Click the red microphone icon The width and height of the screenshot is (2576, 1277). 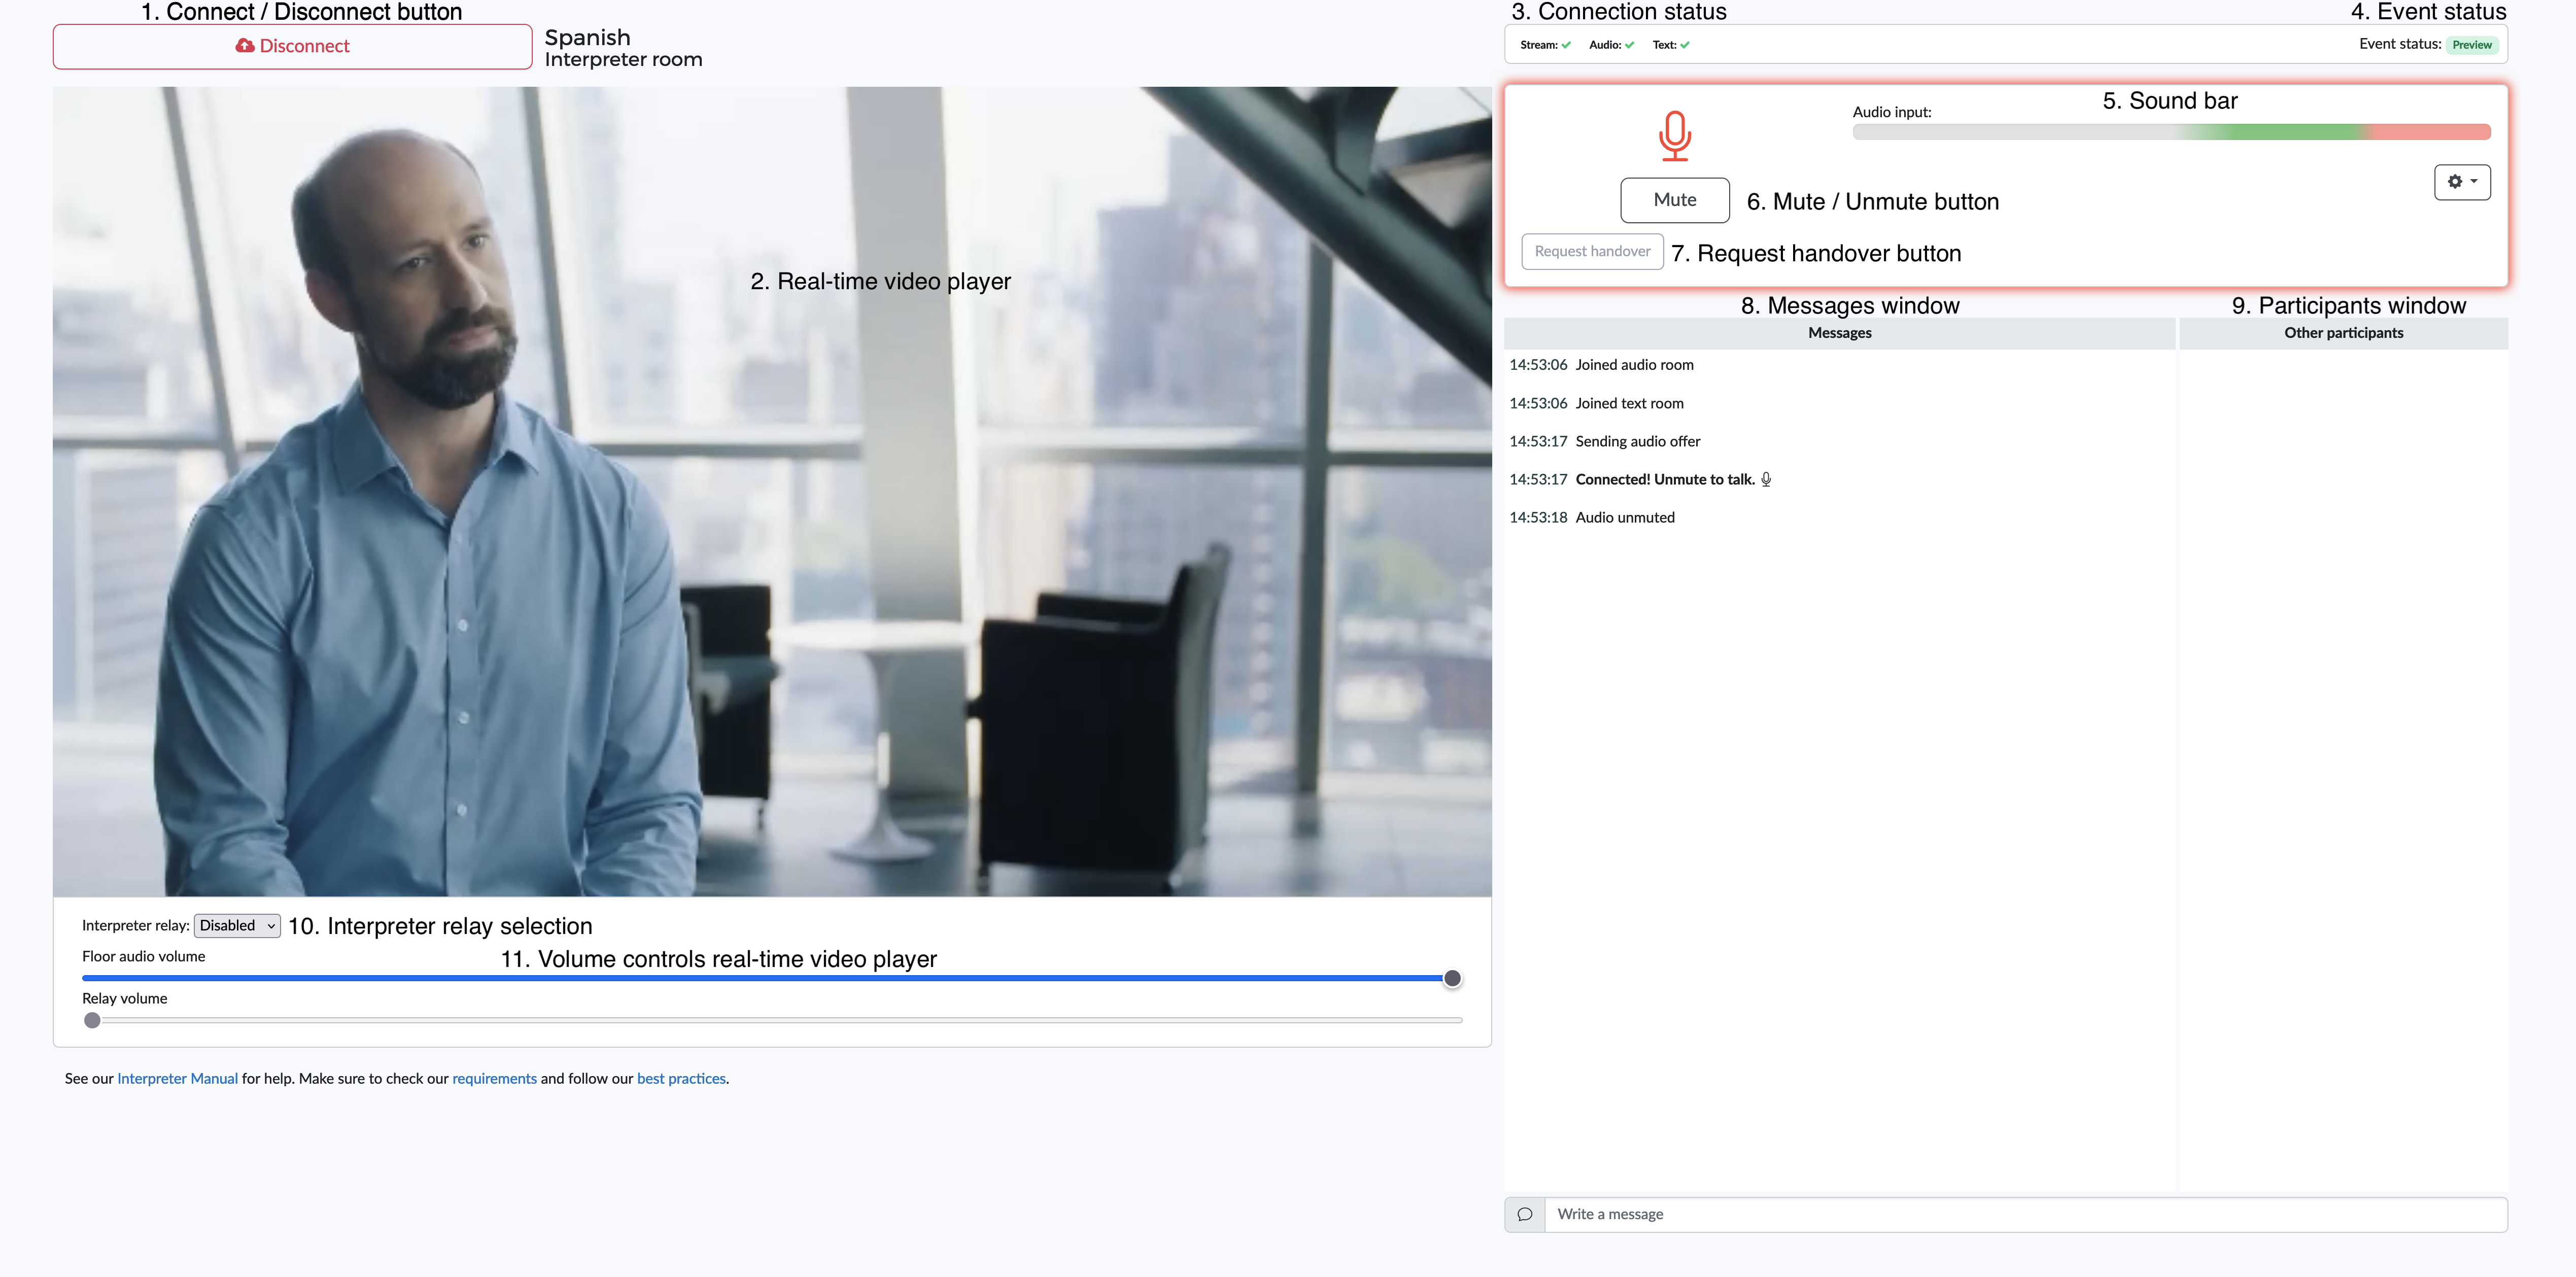tap(1675, 136)
